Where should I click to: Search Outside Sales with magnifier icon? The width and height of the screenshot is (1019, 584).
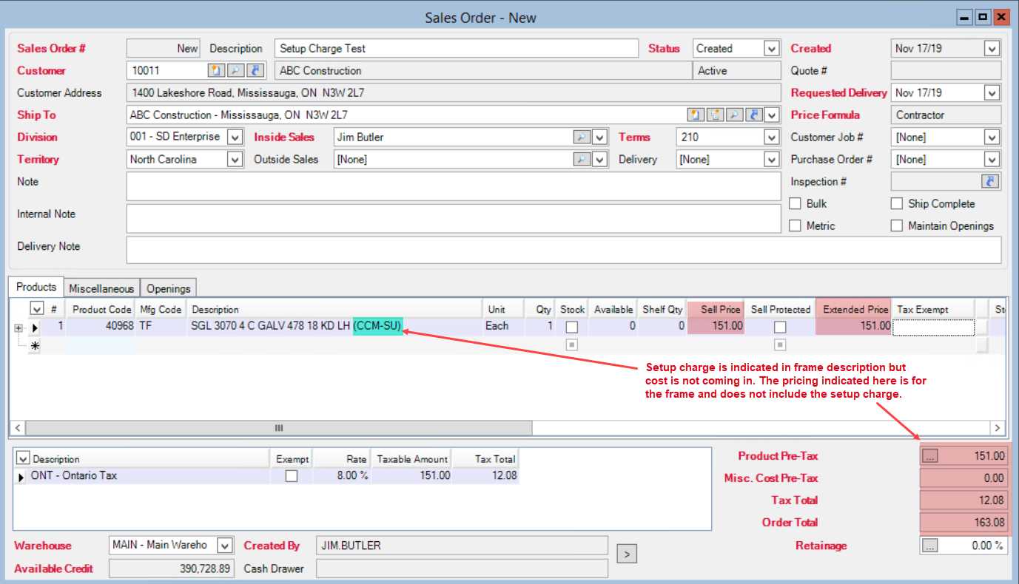click(582, 160)
